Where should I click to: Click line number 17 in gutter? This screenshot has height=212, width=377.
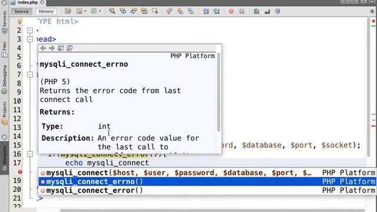point(17,163)
